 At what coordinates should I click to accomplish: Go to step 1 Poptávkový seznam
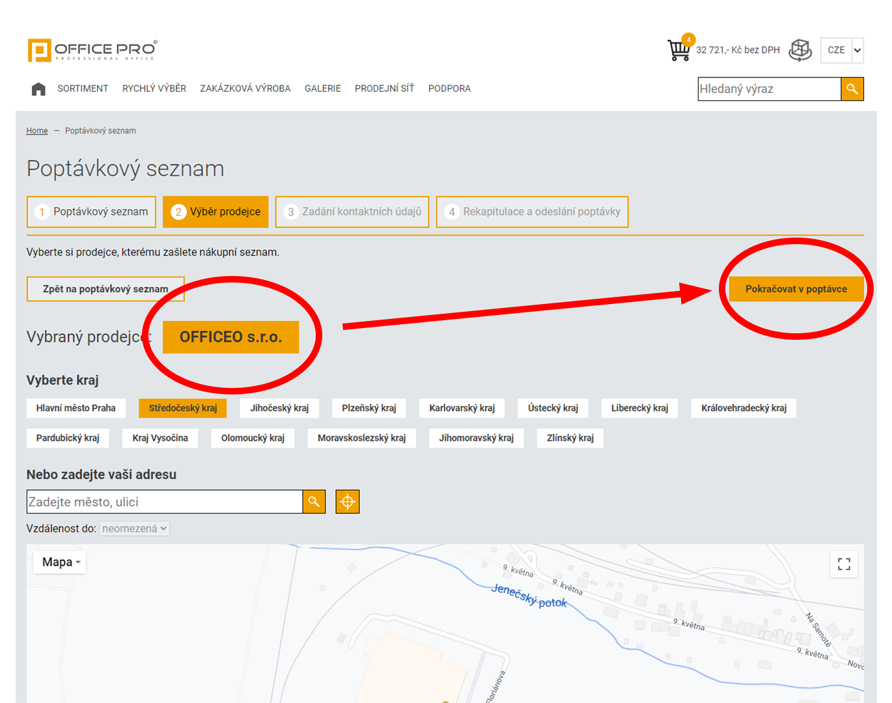(91, 212)
